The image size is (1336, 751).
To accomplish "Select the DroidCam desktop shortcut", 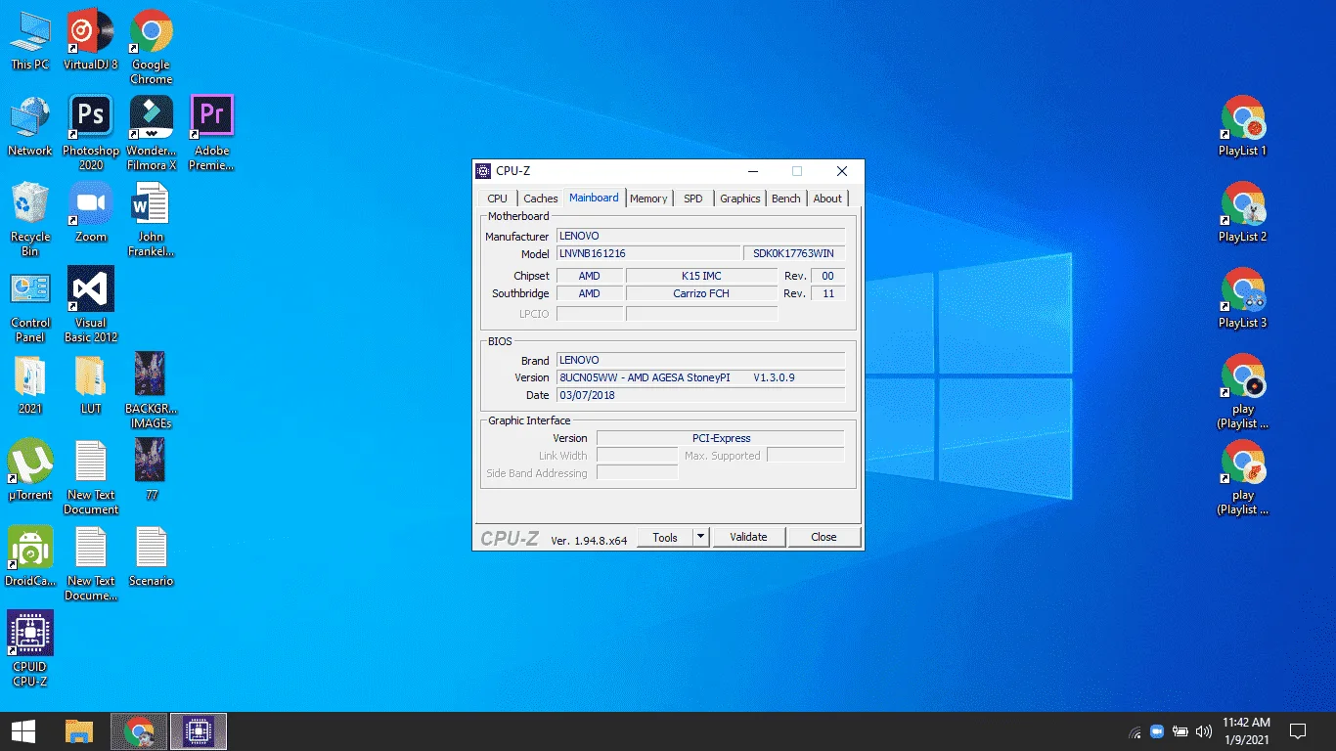I will (30, 557).
